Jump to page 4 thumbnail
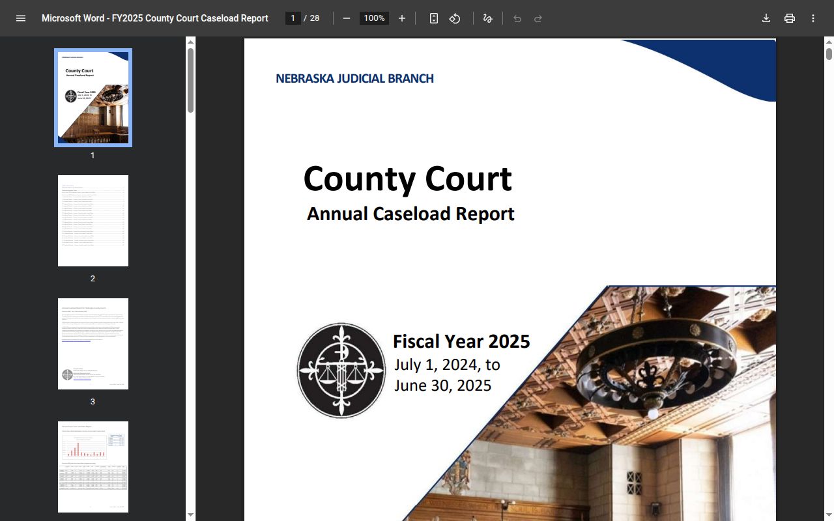Screen dimensions: 834x521 tap(93, 467)
